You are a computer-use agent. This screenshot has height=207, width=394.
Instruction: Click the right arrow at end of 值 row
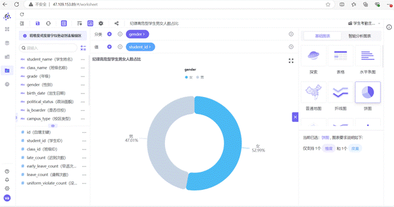291,47
